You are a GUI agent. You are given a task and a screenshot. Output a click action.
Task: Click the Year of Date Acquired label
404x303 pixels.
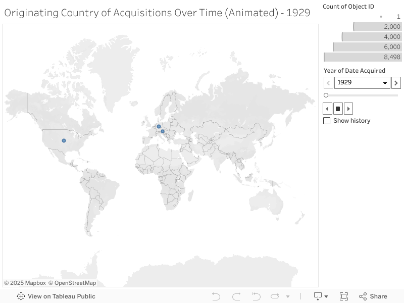[355, 71]
